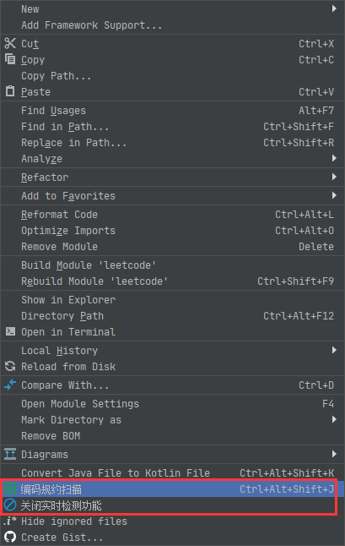Viewport: 345px width, 546px height.
Task: Expand the New submenu arrow
Action: pyautogui.click(x=334, y=8)
